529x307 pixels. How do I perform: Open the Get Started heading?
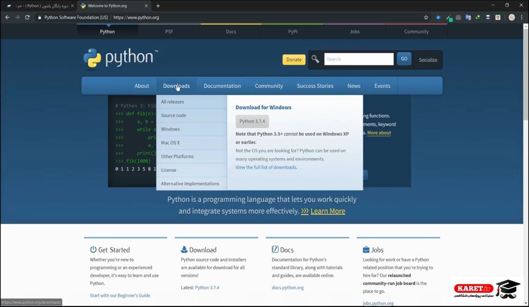(x=114, y=250)
